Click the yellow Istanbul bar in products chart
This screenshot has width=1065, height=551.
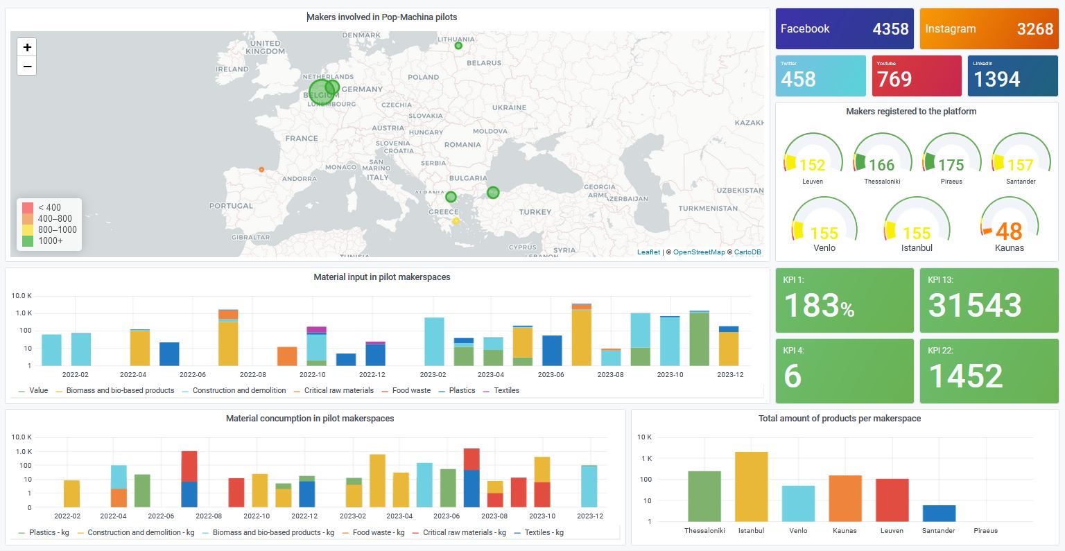[x=752, y=487]
